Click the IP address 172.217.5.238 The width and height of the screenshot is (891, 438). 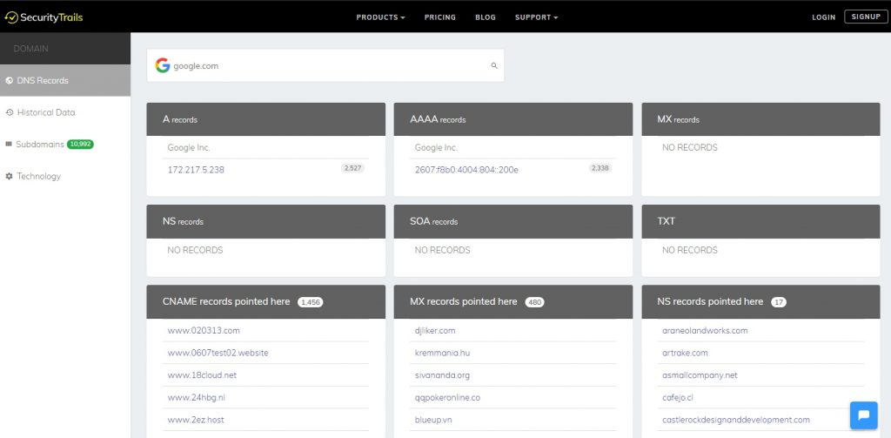pos(196,170)
